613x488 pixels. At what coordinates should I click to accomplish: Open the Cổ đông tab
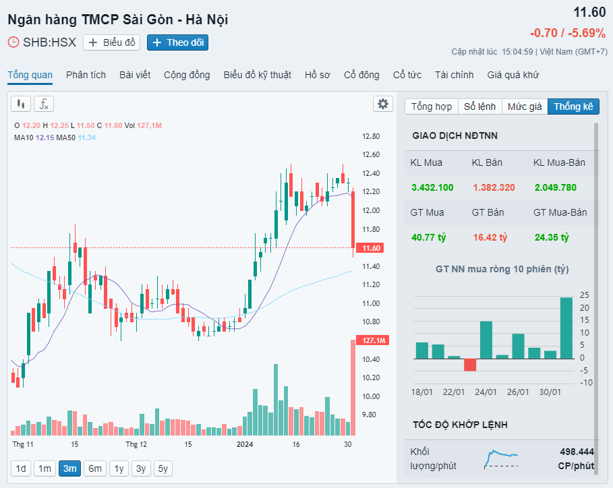coord(361,75)
